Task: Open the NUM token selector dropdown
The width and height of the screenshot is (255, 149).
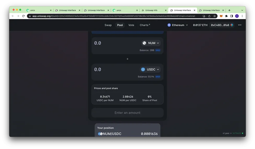Action: click(151, 43)
